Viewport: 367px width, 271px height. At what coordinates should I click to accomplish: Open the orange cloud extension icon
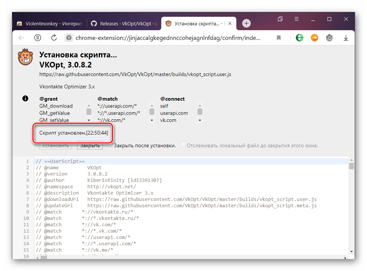[x=314, y=38]
